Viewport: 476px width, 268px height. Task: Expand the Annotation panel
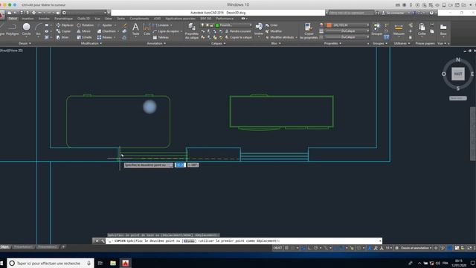click(156, 43)
